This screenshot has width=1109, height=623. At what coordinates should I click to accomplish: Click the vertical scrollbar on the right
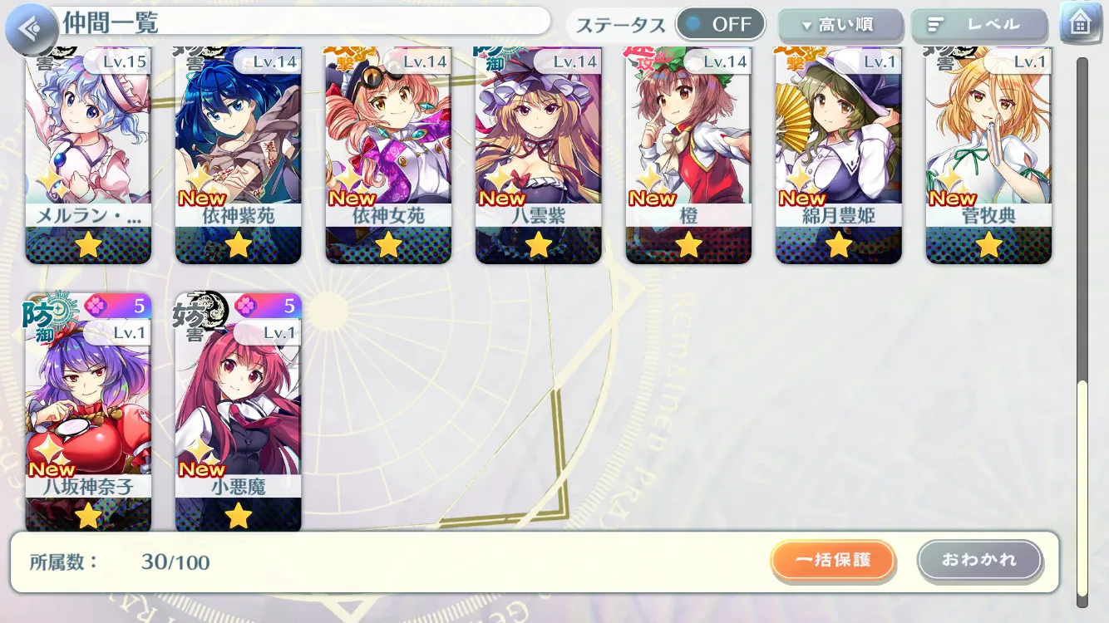point(1082,332)
